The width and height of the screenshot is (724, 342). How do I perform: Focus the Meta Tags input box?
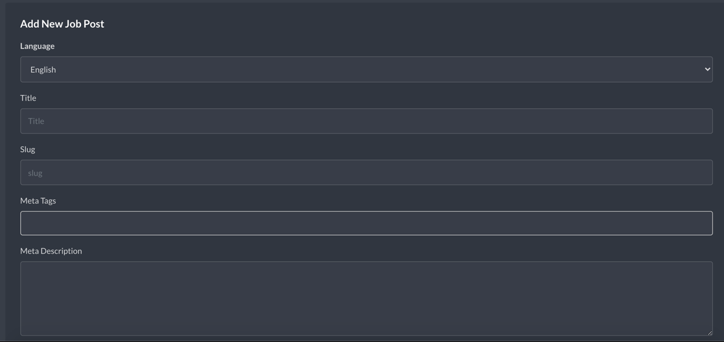(x=366, y=223)
